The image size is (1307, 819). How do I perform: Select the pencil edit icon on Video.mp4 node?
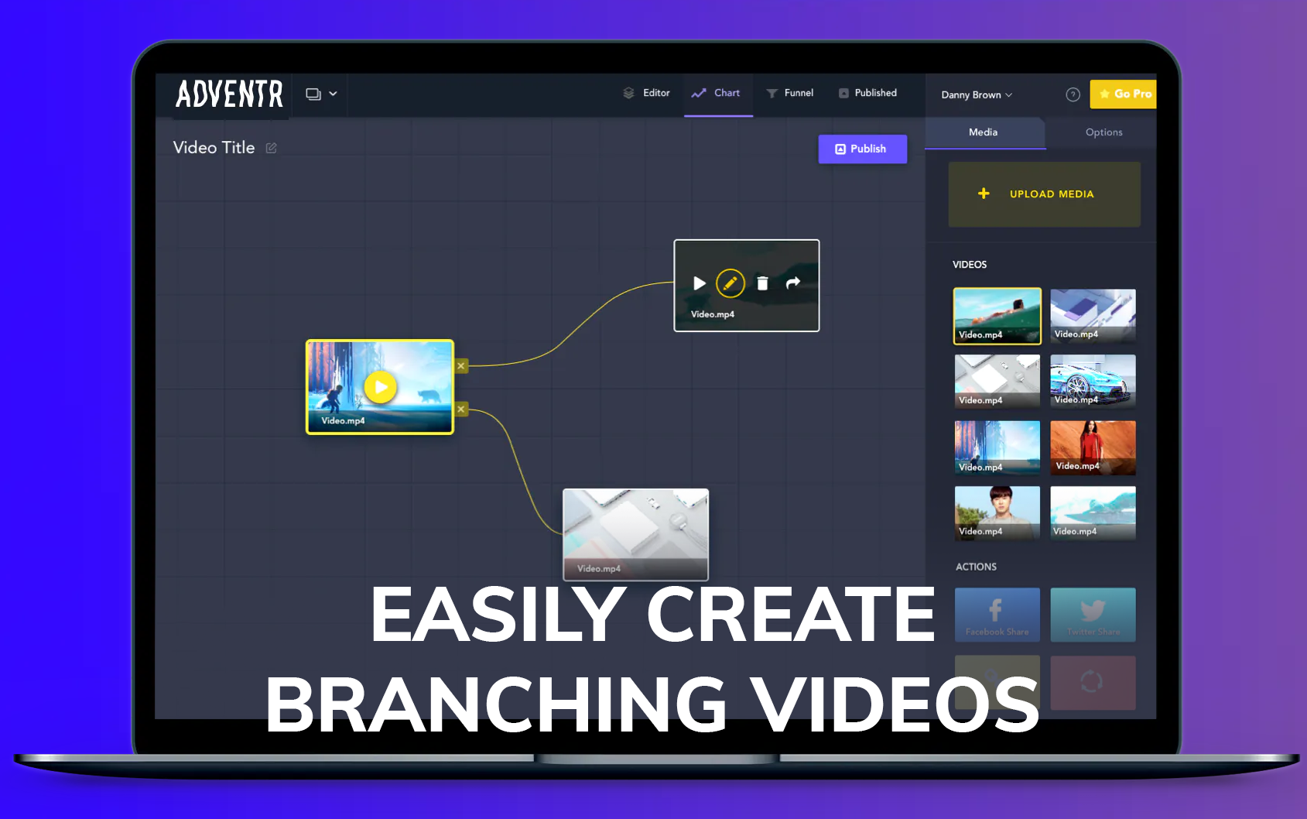(x=730, y=283)
